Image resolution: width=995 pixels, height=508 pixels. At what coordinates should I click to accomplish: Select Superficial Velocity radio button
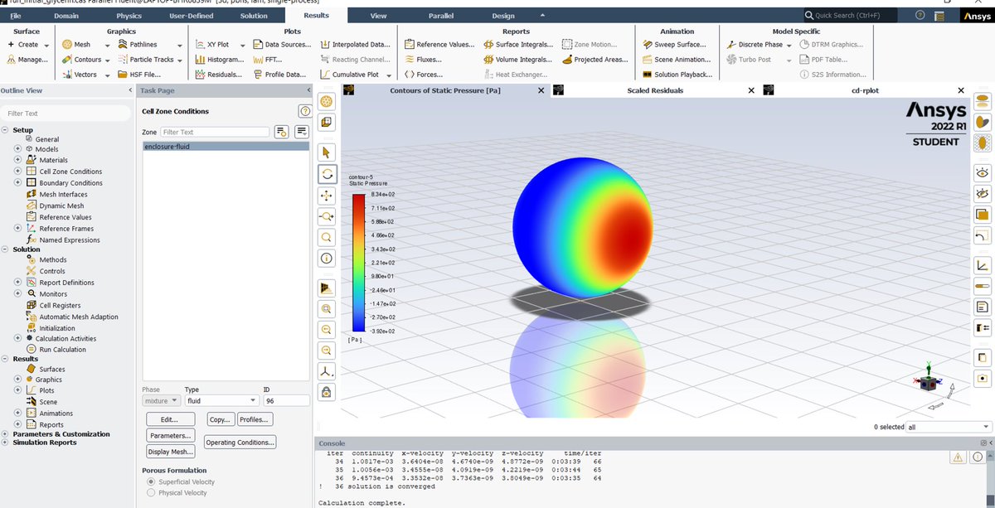point(150,481)
